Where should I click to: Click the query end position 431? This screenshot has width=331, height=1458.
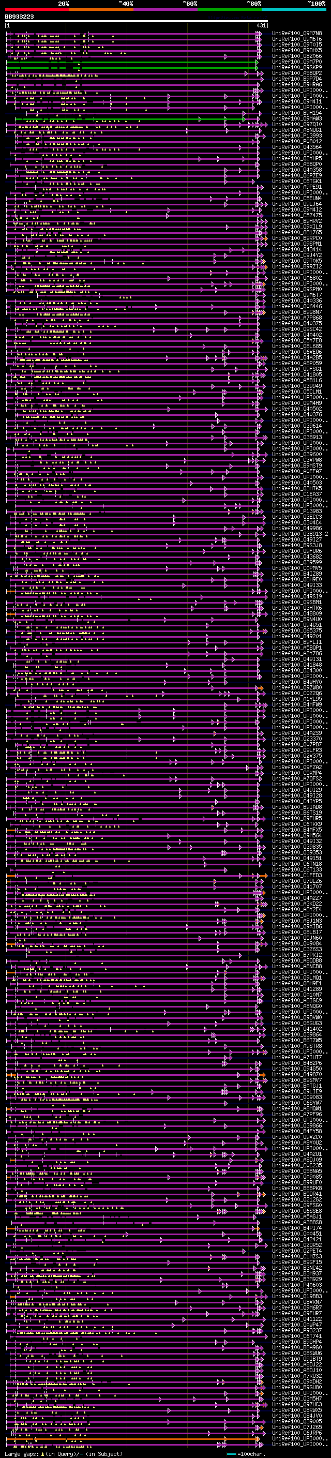pyautogui.click(x=261, y=26)
